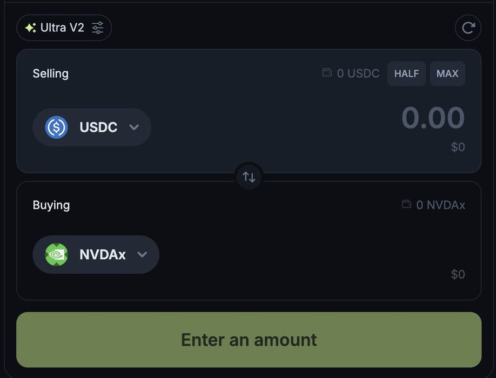Flip tokens using the swap direction arrows
This screenshot has height=378, width=496.
[x=249, y=177]
